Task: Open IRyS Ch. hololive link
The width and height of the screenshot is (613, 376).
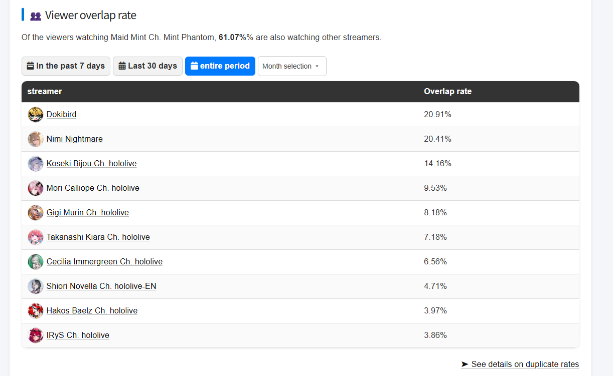Action: pyautogui.click(x=78, y=335)
